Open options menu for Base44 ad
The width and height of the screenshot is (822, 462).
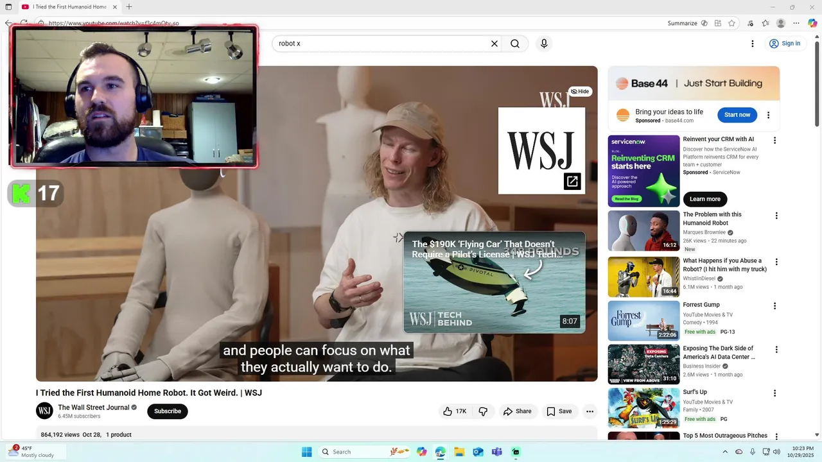coord(768,116)
